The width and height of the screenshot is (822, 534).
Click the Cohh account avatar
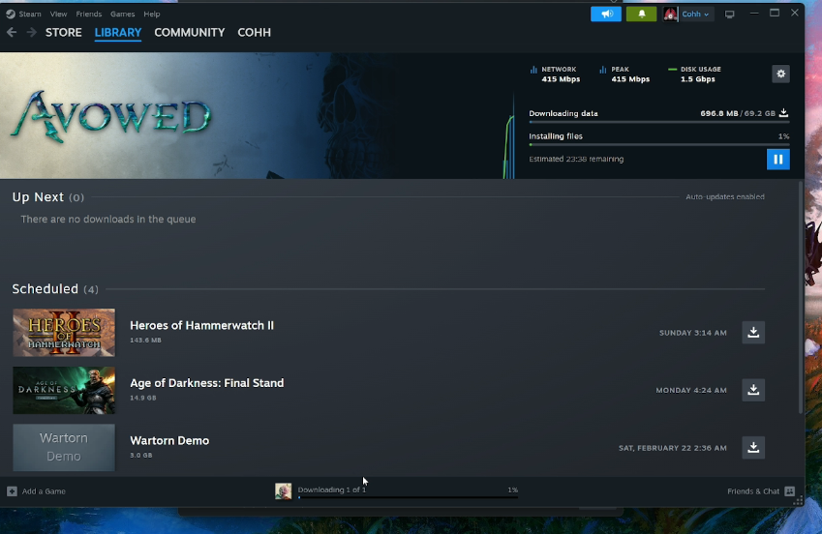670,15
